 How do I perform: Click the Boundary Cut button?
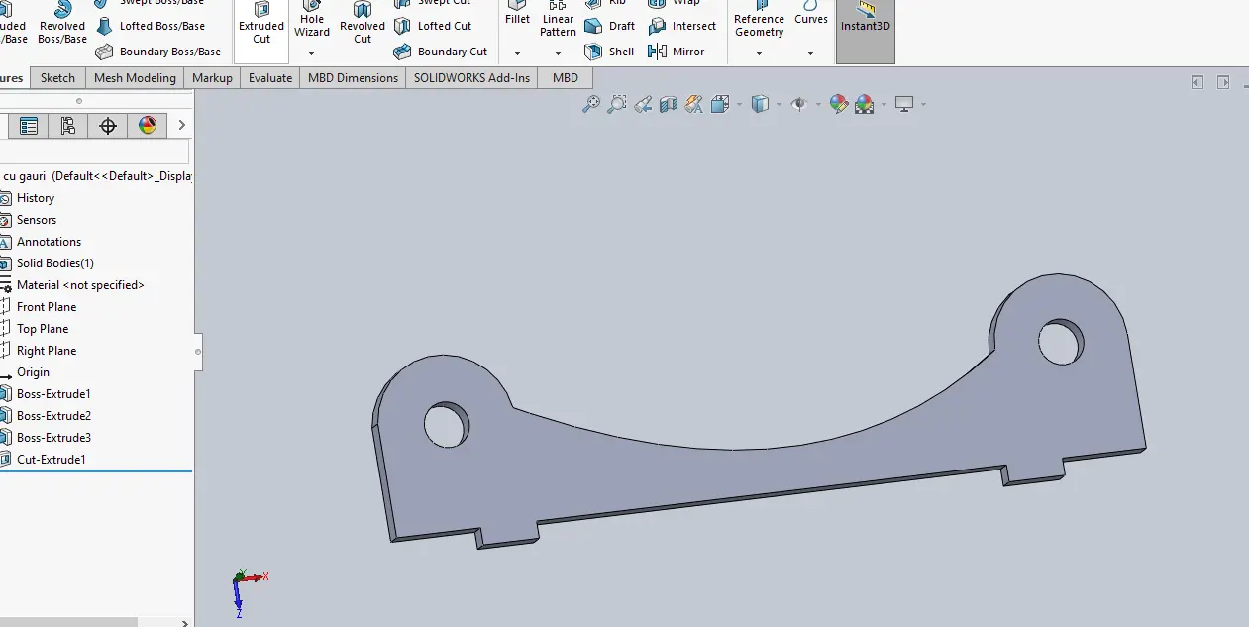tap(441, 52)
